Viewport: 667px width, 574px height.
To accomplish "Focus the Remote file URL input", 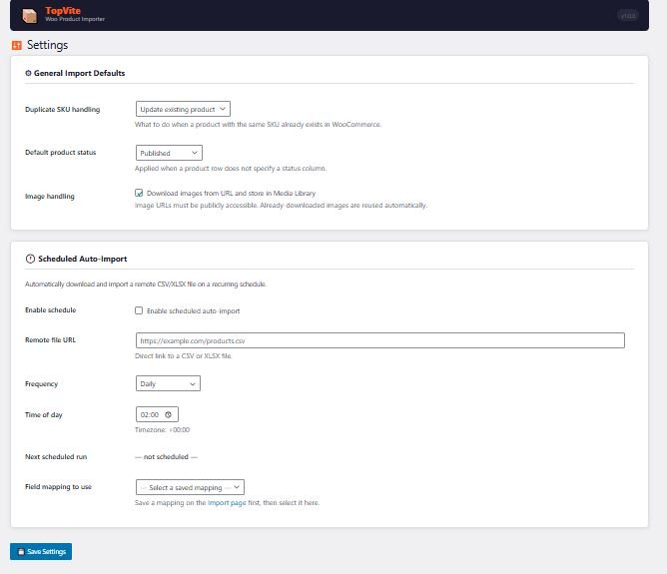I will pyautogui.click(x=379, y=340).
